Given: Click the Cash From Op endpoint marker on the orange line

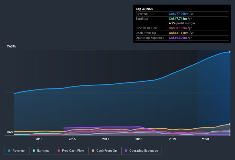Looking at the screenshot, I should click(230, 124).
